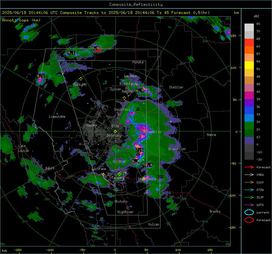Select the 80 dBZ color swatch

(x=249, y=27)
